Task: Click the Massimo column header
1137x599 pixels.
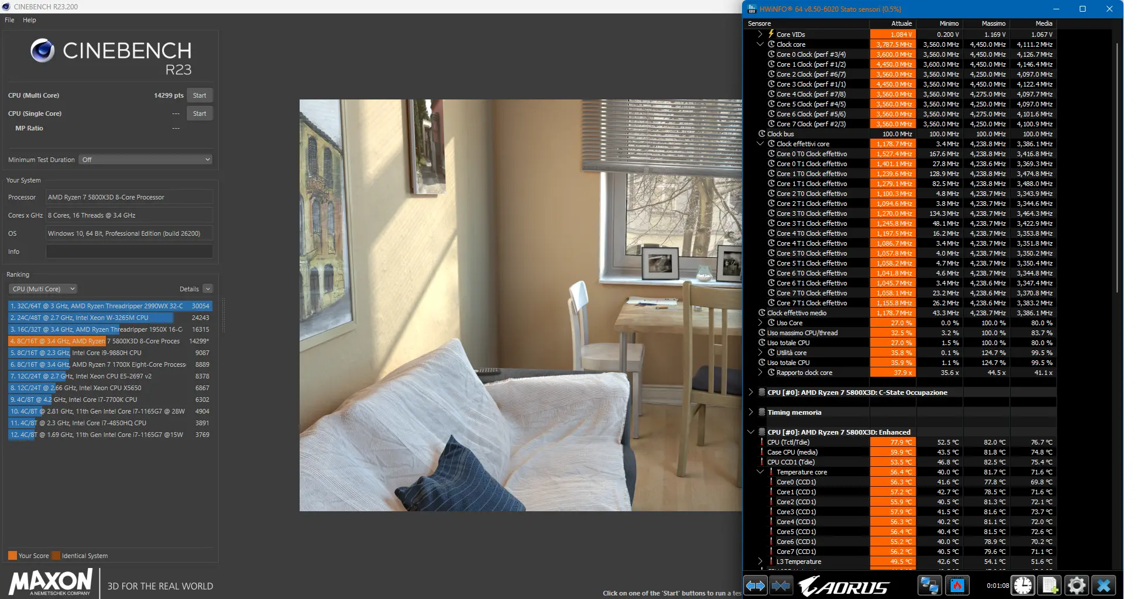Action: point(987,23)
